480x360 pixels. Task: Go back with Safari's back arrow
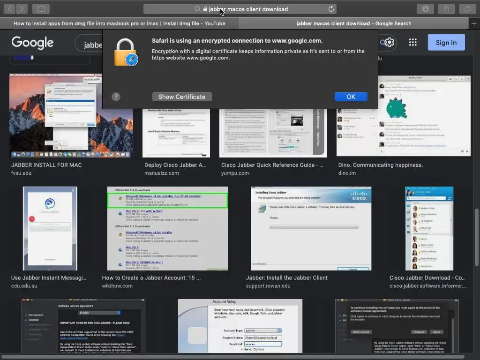click(x=9, y=9)
